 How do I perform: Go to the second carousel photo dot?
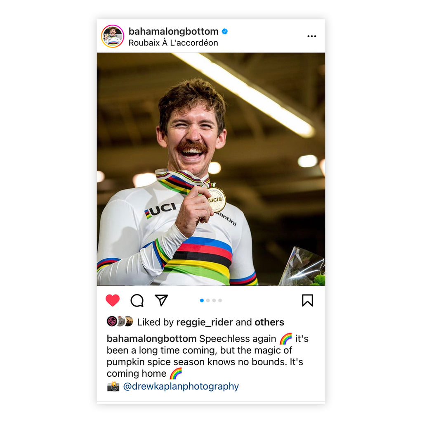208,301
